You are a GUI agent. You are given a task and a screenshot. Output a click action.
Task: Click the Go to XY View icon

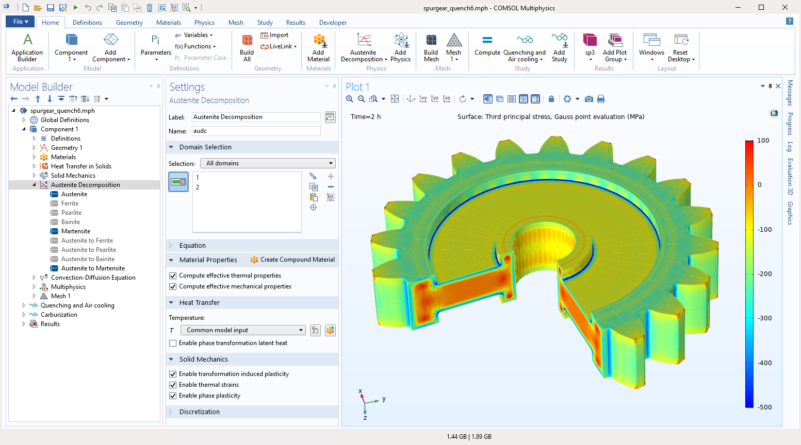[x=423, y=98]
